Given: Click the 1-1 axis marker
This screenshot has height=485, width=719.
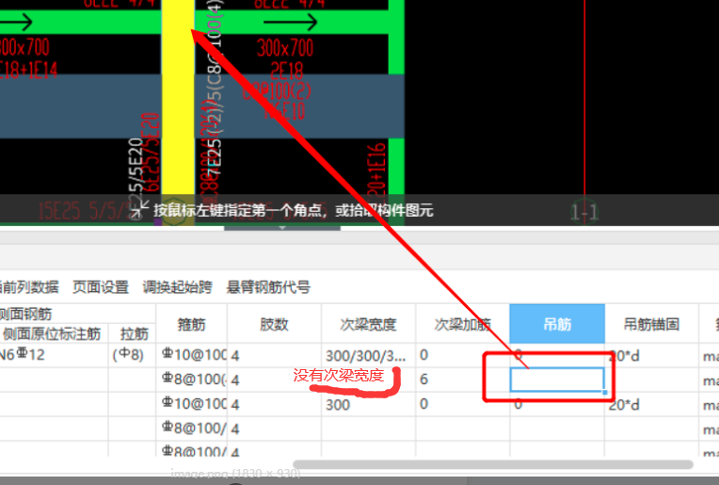Looking at the screenshot, I should coord(584,213).
